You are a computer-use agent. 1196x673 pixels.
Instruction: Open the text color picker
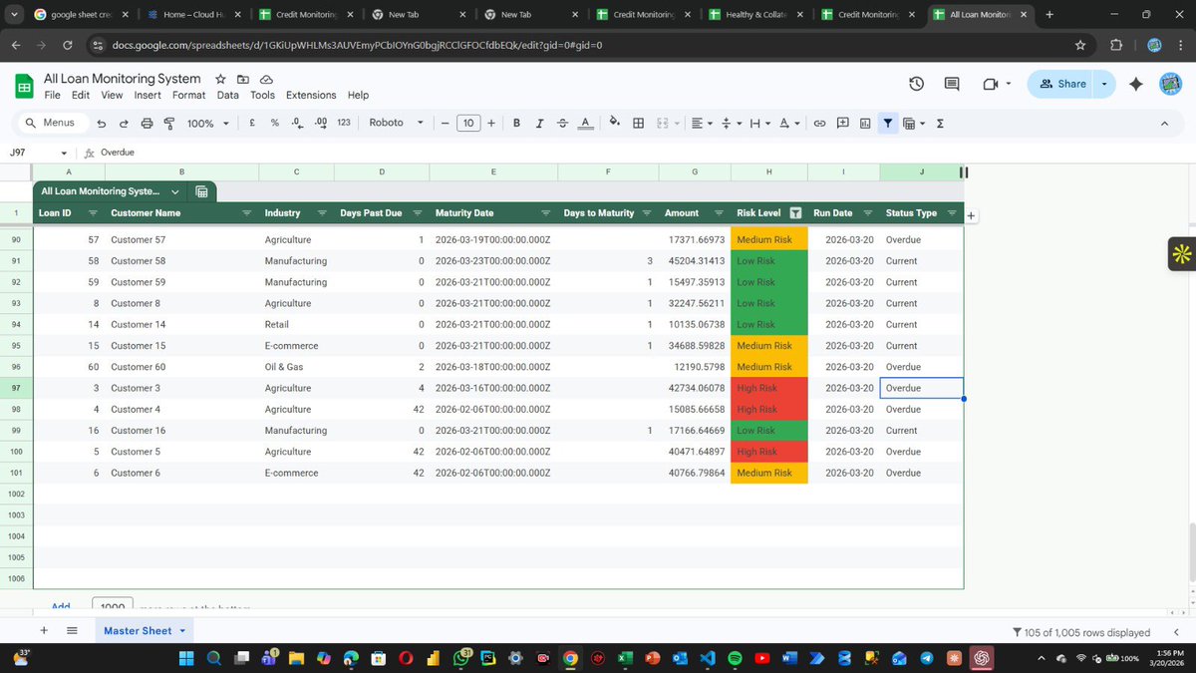585,123
